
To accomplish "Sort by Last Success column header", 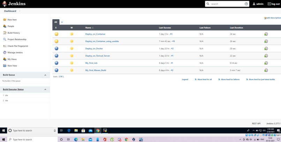I will [165, 28].
